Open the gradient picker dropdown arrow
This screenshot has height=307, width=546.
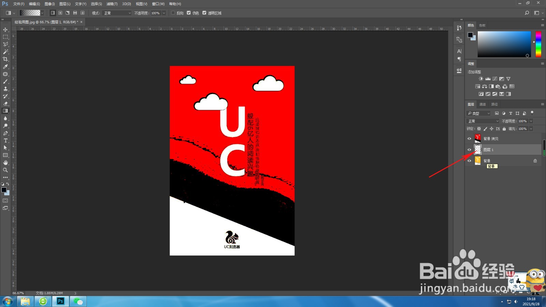click(x=42, y=13)
